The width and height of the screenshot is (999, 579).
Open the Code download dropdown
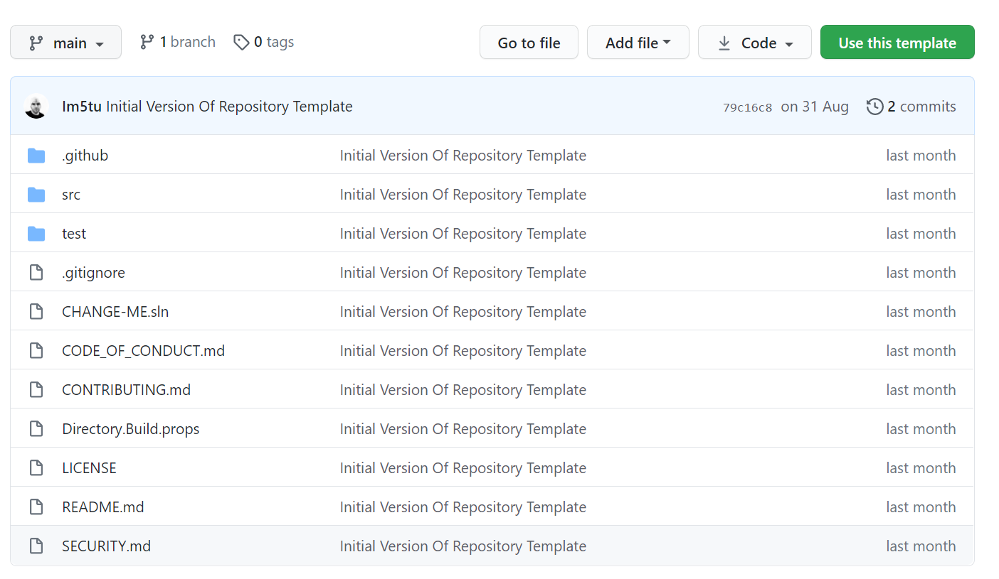(754, 43)
